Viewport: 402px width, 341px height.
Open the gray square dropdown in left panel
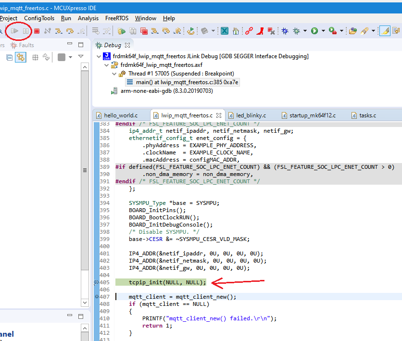point(70,57)
